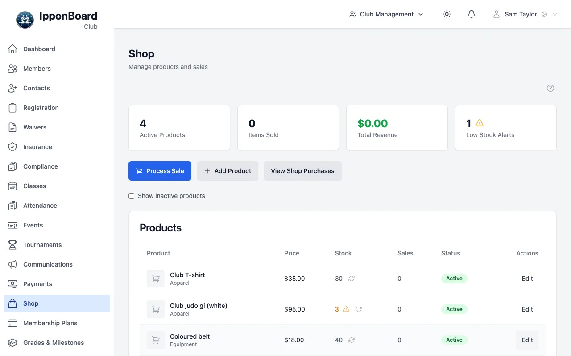571x356 pixels.
Task: Edit the Club judo gi (white) product
Action: point(527,309)
